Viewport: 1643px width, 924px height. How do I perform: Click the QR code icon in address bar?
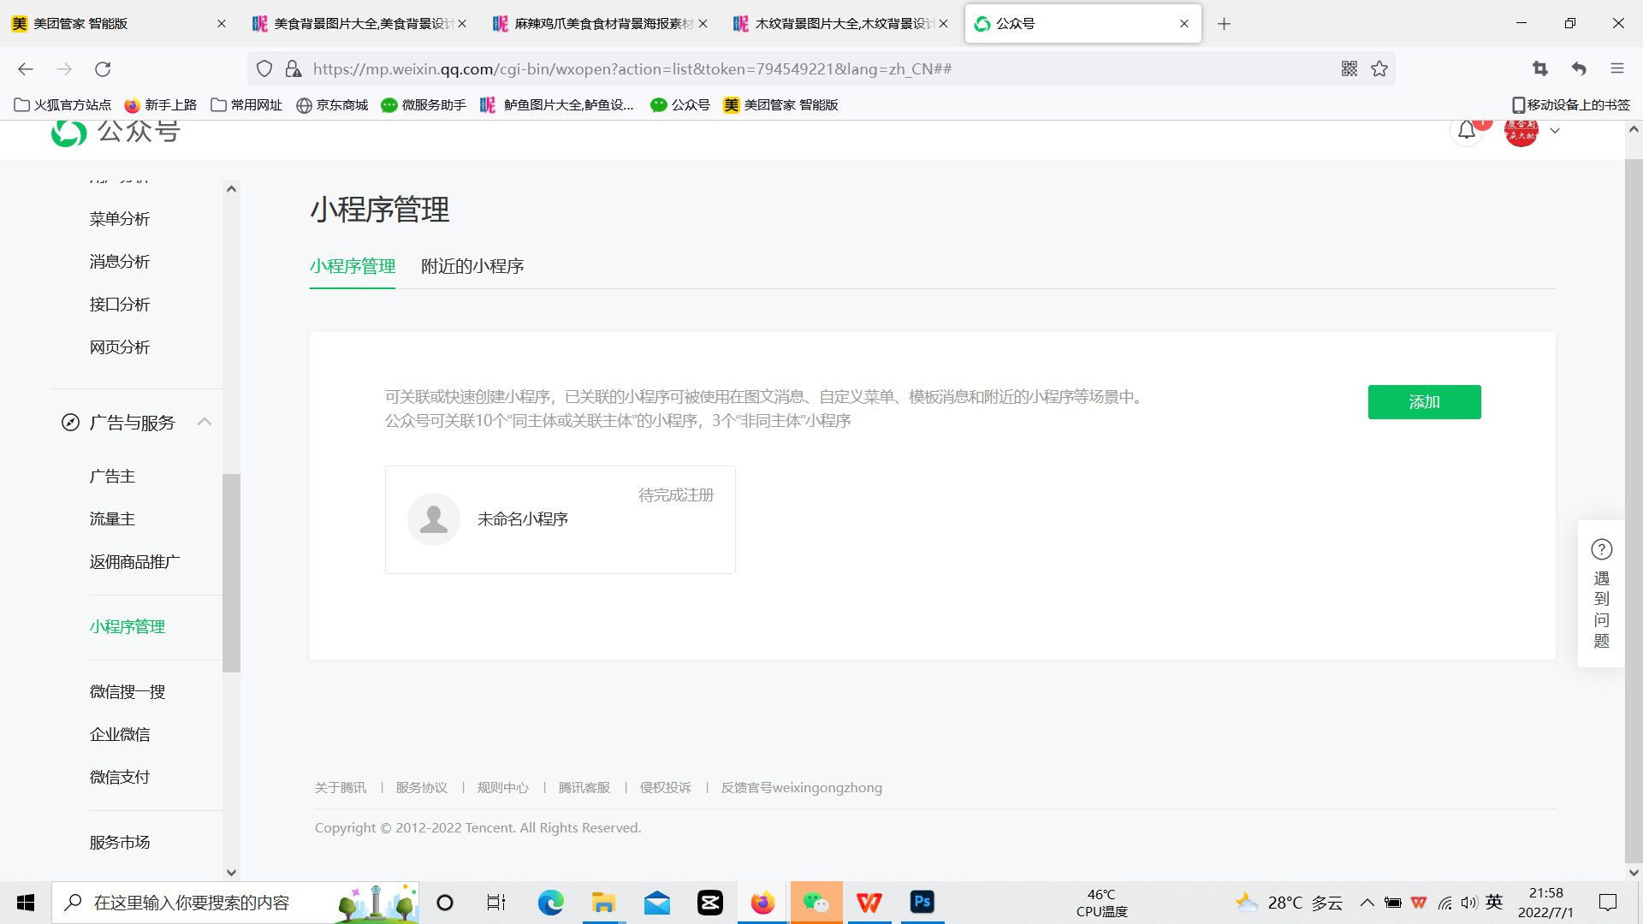tap(1349, 68)
